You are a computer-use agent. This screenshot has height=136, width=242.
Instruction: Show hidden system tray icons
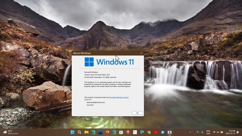coord(190,132)
